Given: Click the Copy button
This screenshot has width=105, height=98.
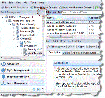Looking at the screenshot, I should [x=81, y=47].
